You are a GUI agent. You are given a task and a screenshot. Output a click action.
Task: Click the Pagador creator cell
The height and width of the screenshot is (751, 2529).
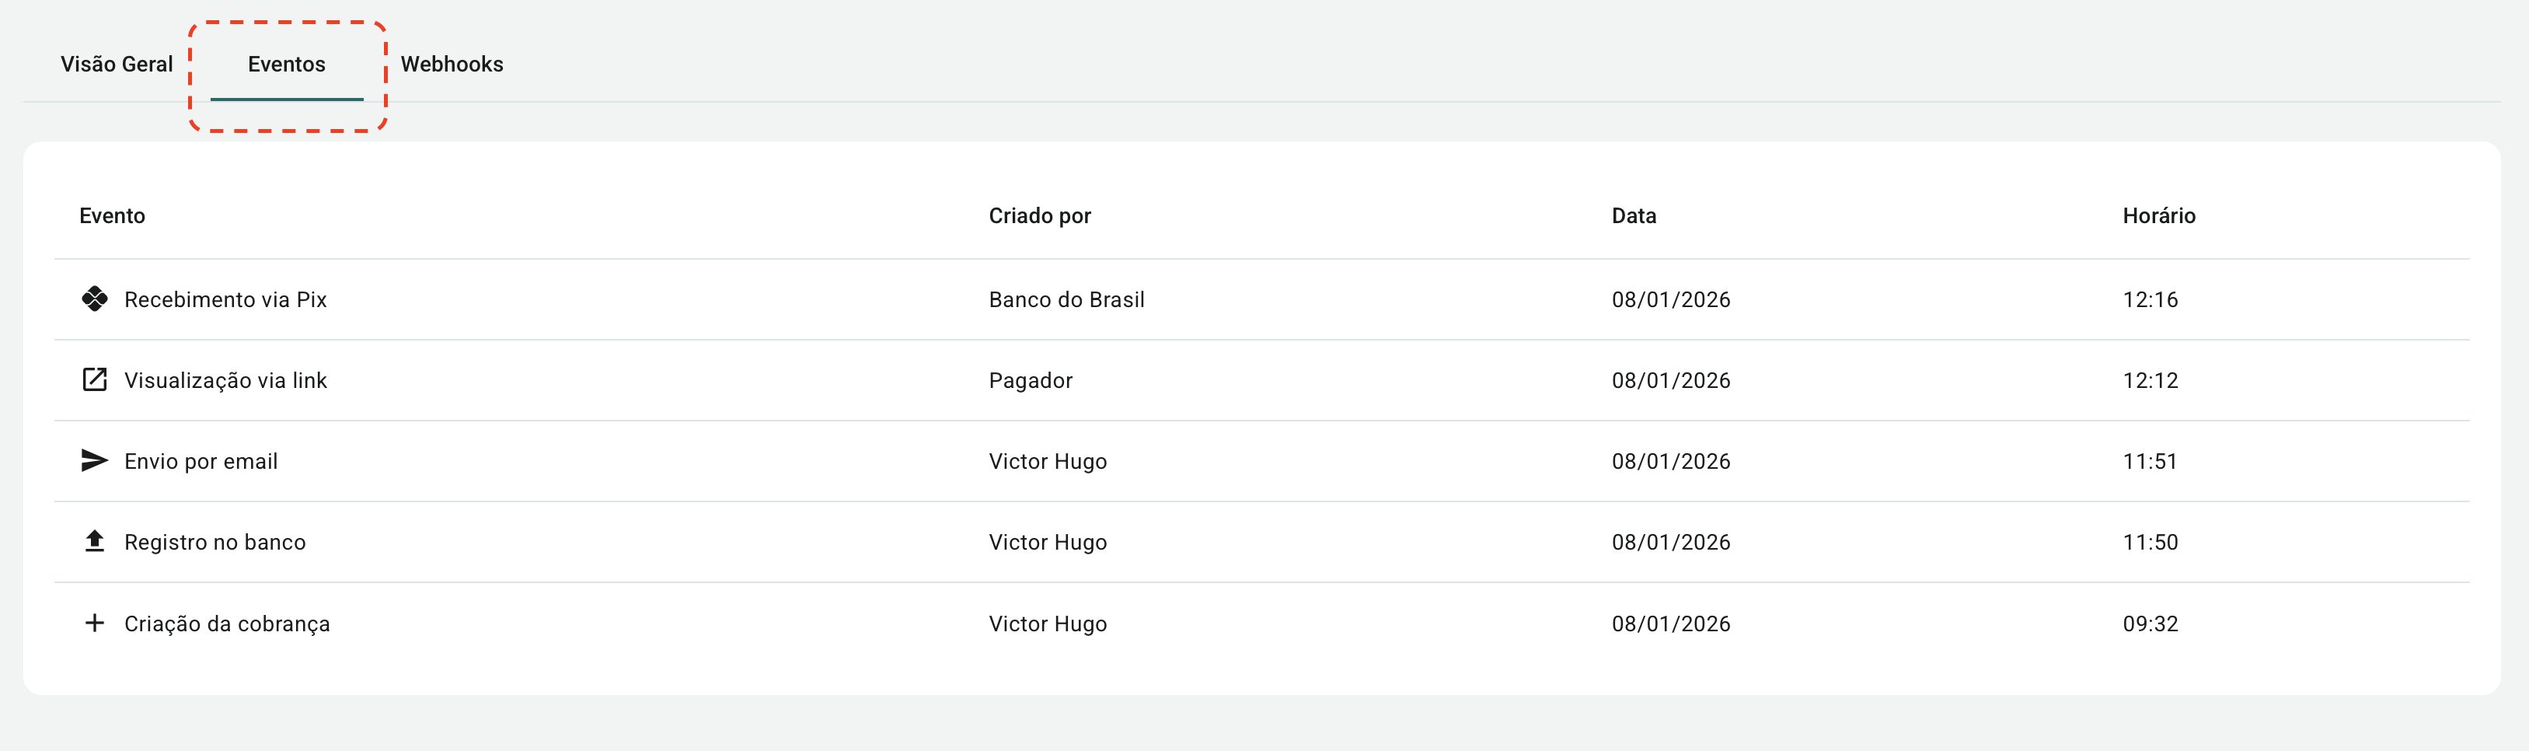tap(1030, 381)
